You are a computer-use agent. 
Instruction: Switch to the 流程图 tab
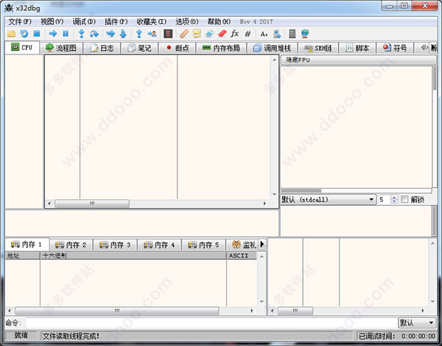pos(61,48)
